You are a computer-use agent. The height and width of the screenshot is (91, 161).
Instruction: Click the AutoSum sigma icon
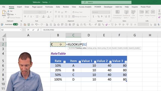(159, 11)
